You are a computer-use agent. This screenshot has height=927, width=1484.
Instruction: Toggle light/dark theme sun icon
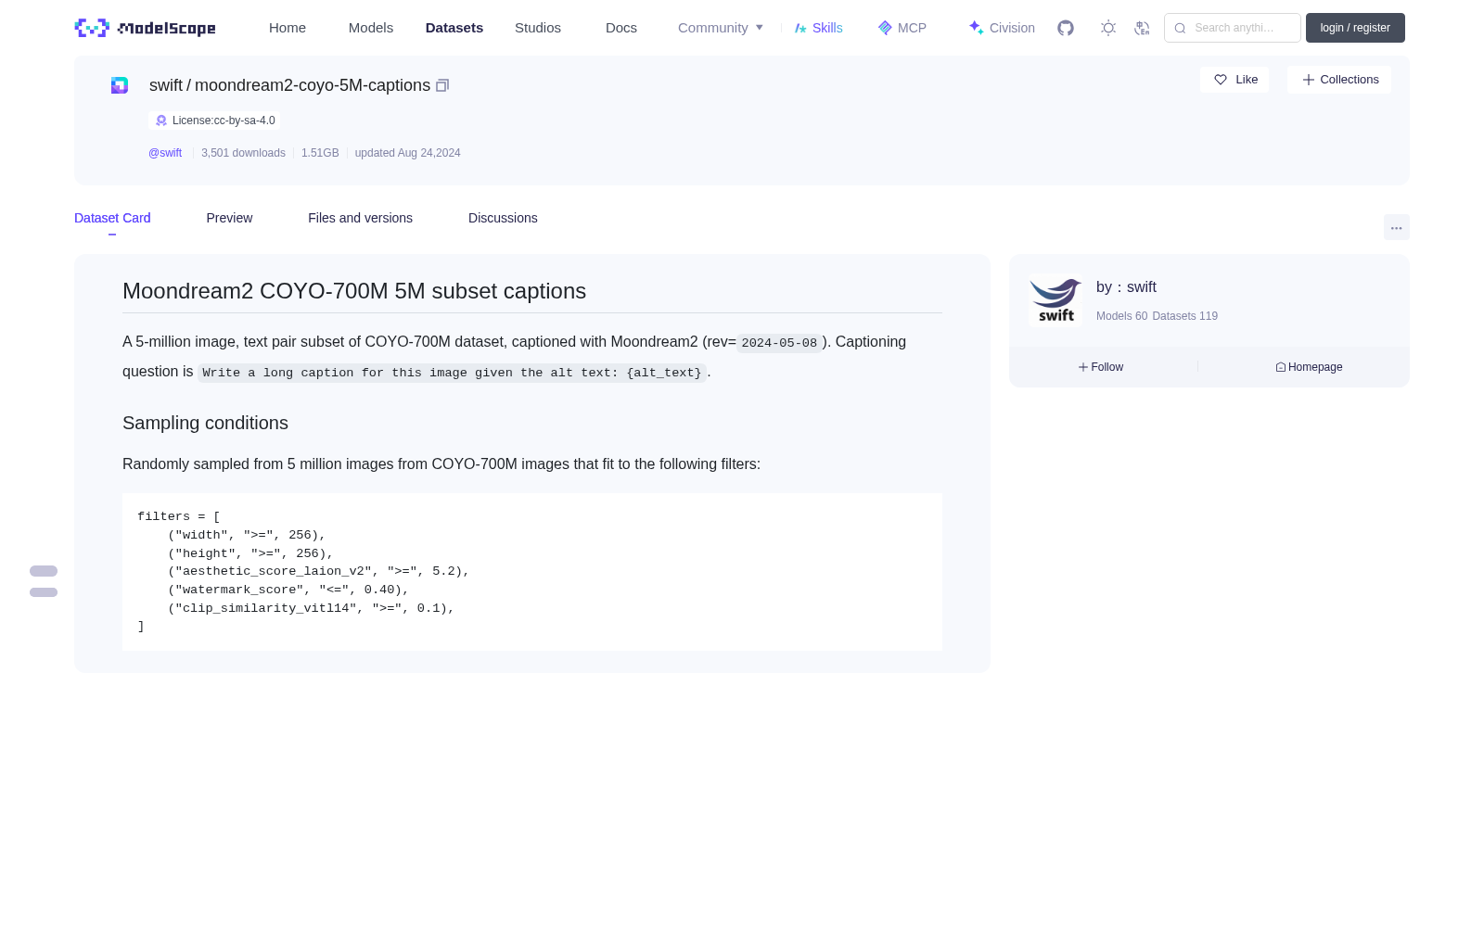[1108, 28]
